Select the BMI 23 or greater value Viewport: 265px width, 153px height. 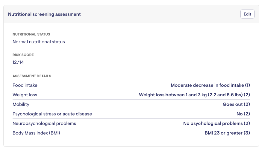coord(227,133)
